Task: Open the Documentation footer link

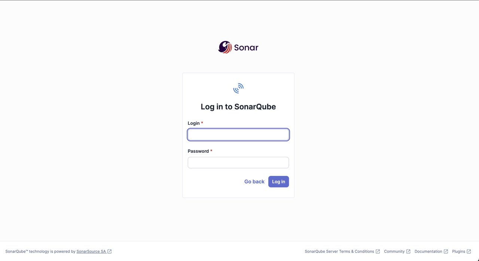Action: pyautogui.click(x=428, y=252)
